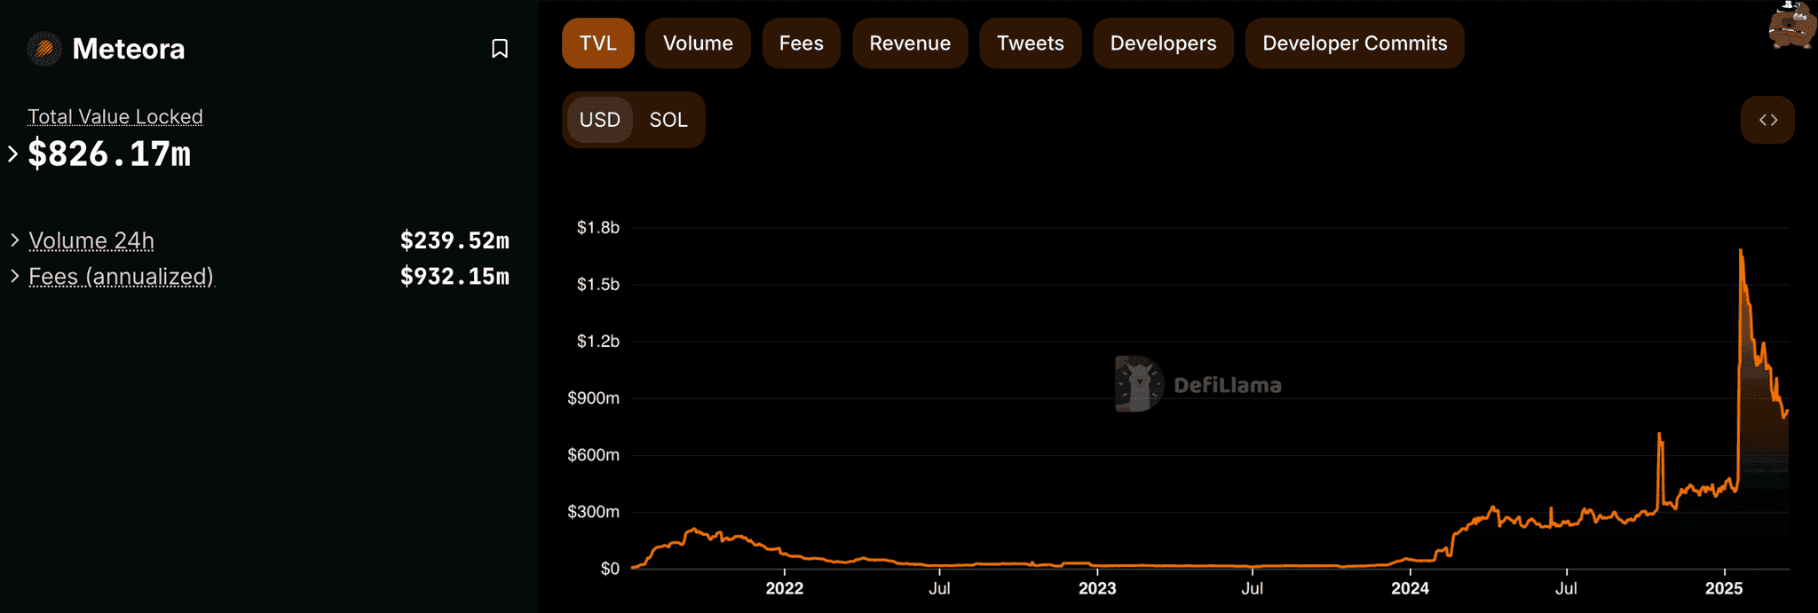Image resolution: width=1818 pixels, height=613 pixels.
Task: Expand the Total Value Locked breakdown
Action: point(13,153)
